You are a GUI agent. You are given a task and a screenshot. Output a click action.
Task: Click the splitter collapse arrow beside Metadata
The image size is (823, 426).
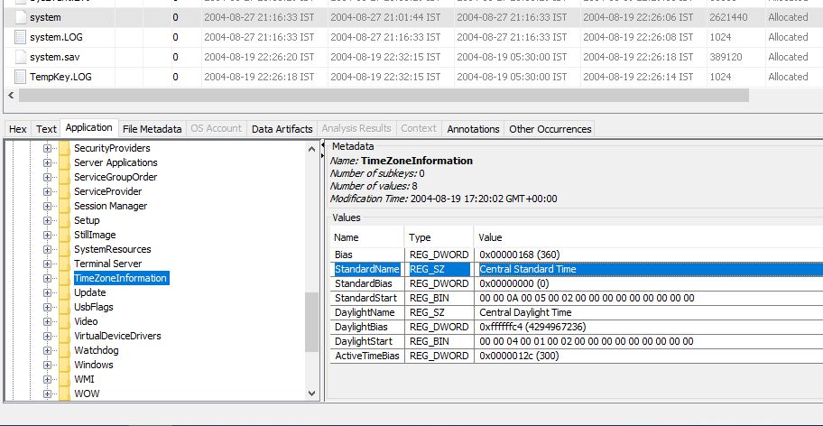(x=323, y=144)
